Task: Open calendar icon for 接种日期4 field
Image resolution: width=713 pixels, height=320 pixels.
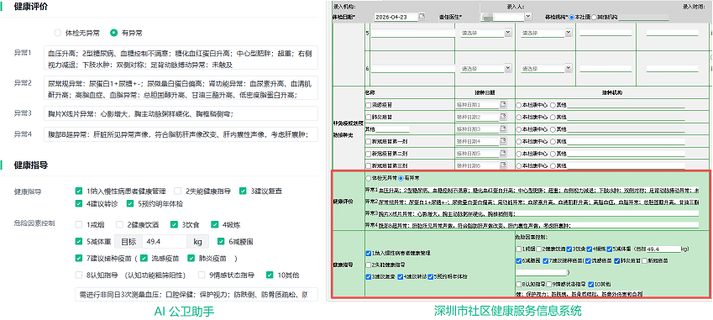Action: click(503, 141)
